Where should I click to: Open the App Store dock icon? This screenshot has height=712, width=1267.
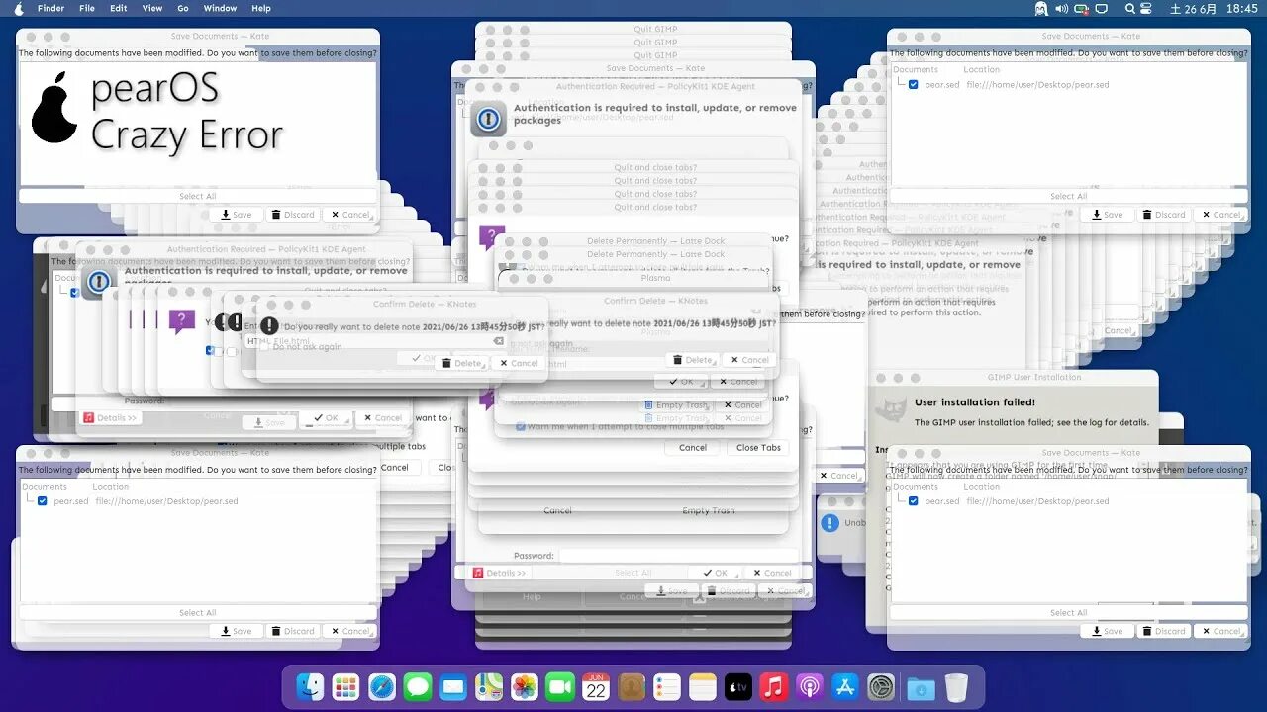(845, 687)
